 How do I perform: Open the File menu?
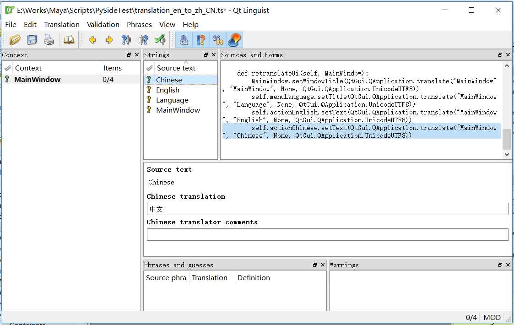click(11, 25)
